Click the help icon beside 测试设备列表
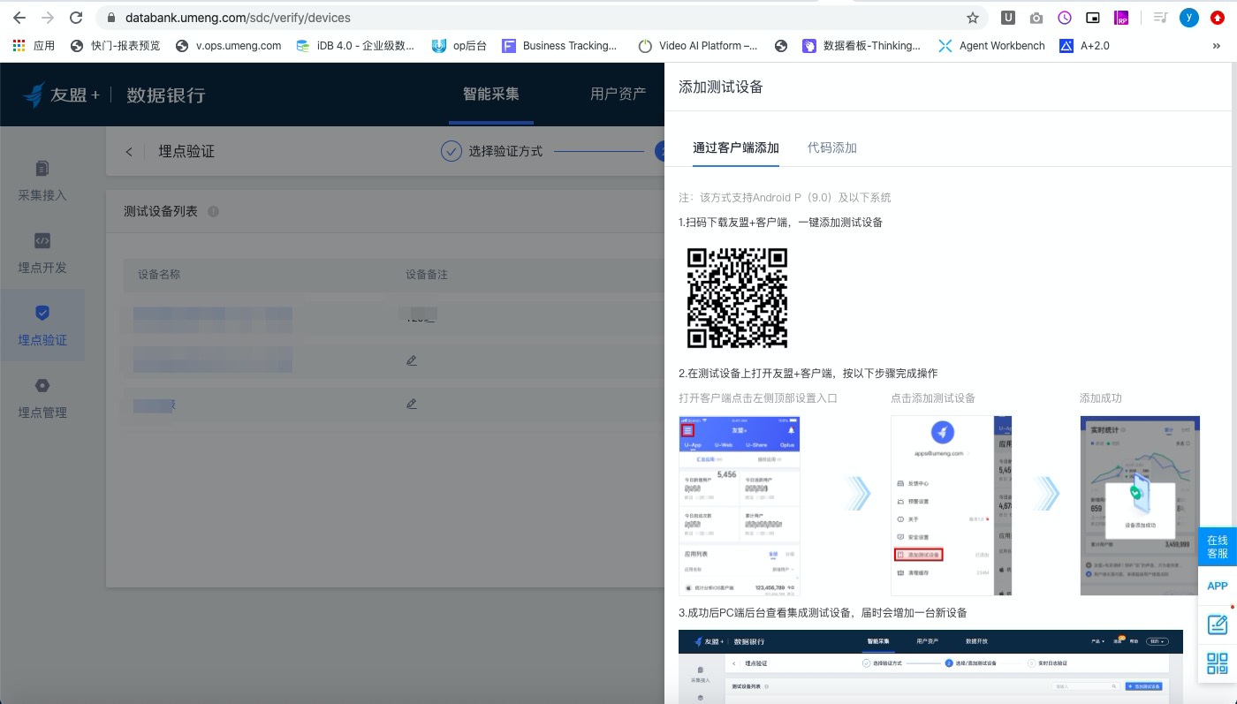Screen dimensions: 1237x704 point(213,212)
